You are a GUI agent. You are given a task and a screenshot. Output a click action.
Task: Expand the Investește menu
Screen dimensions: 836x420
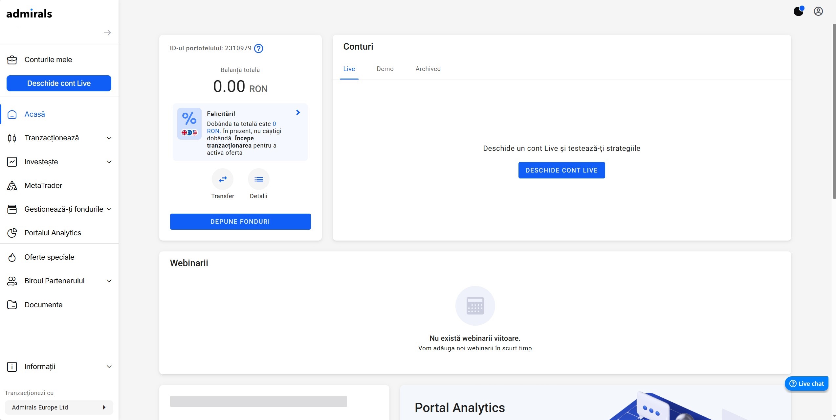(x=59, y=162)
